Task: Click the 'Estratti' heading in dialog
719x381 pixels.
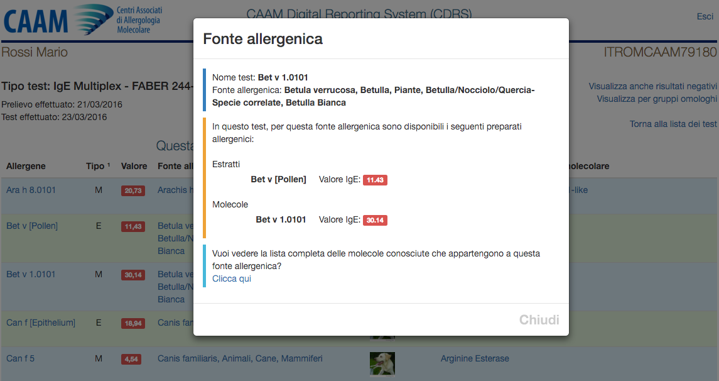Action: 225,164
